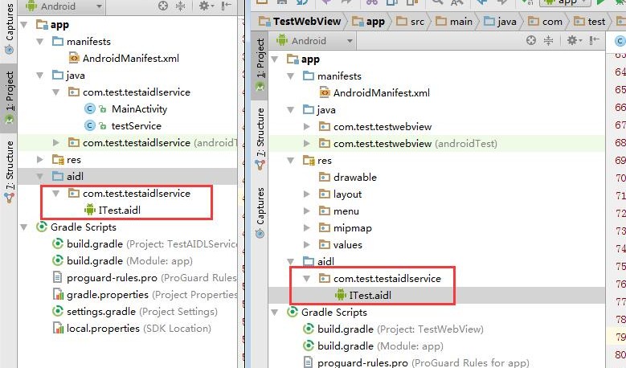Open local.properties (SDK Location) file
This screenshot has width=626, height=368.
pos(132,328)
